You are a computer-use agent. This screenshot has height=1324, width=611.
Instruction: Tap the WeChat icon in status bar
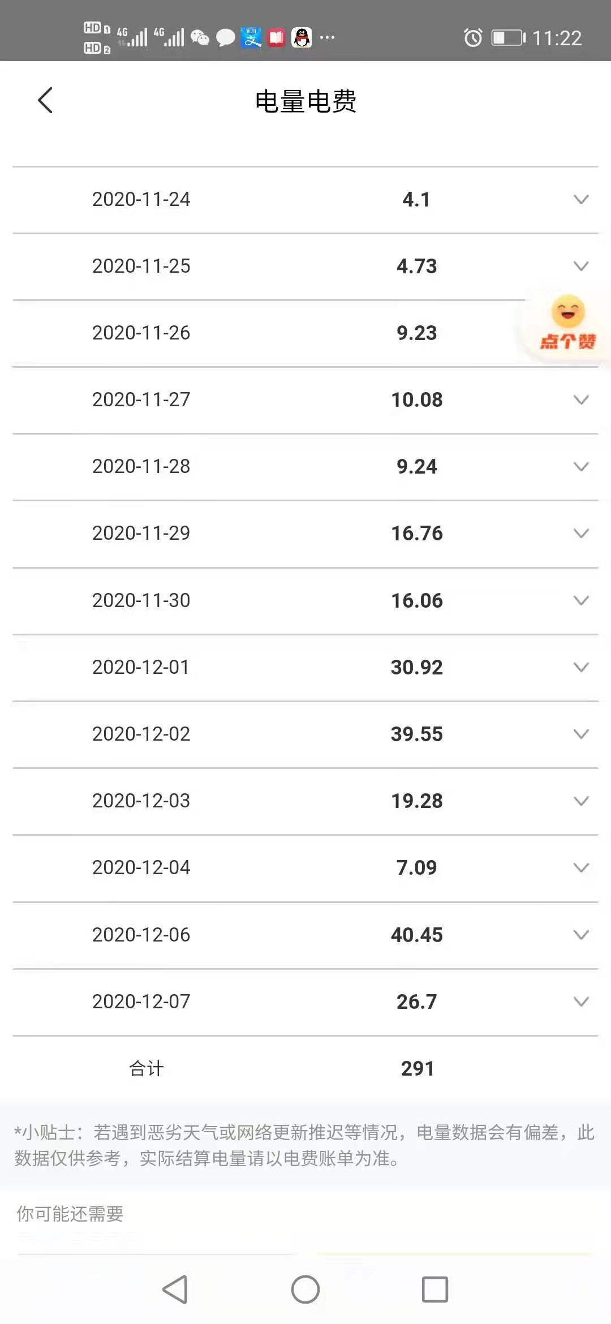[x=200, y=38]
